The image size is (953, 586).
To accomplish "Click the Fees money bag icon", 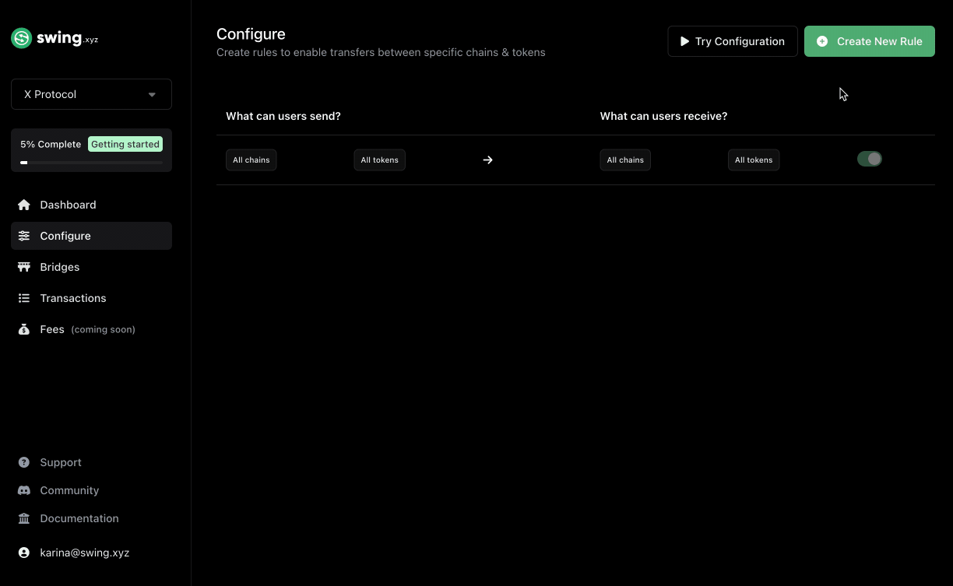I will pos(24,329).
